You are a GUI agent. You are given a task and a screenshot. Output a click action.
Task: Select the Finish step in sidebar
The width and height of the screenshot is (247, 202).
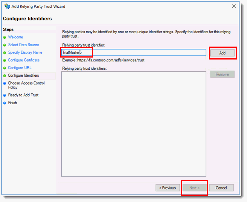(x=12, y=103)
